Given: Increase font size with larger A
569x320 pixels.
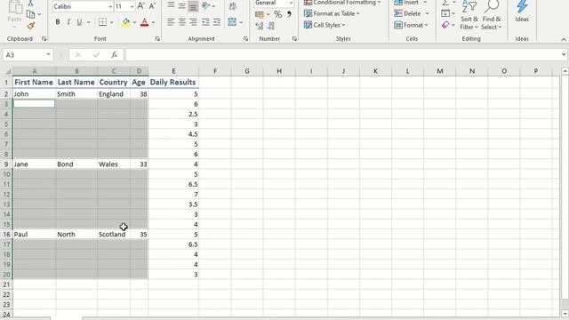Looking at the screenshot, I should point(140,6).
